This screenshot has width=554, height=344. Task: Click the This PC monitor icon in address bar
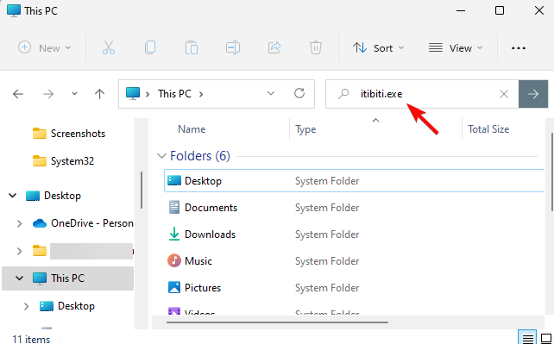coord(133,94)
